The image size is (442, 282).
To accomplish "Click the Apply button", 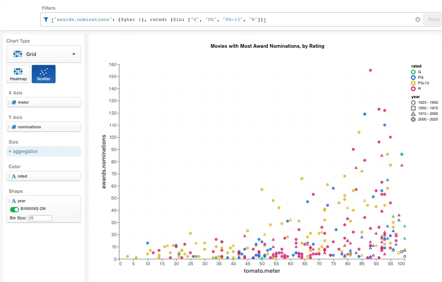I will 433,19.
